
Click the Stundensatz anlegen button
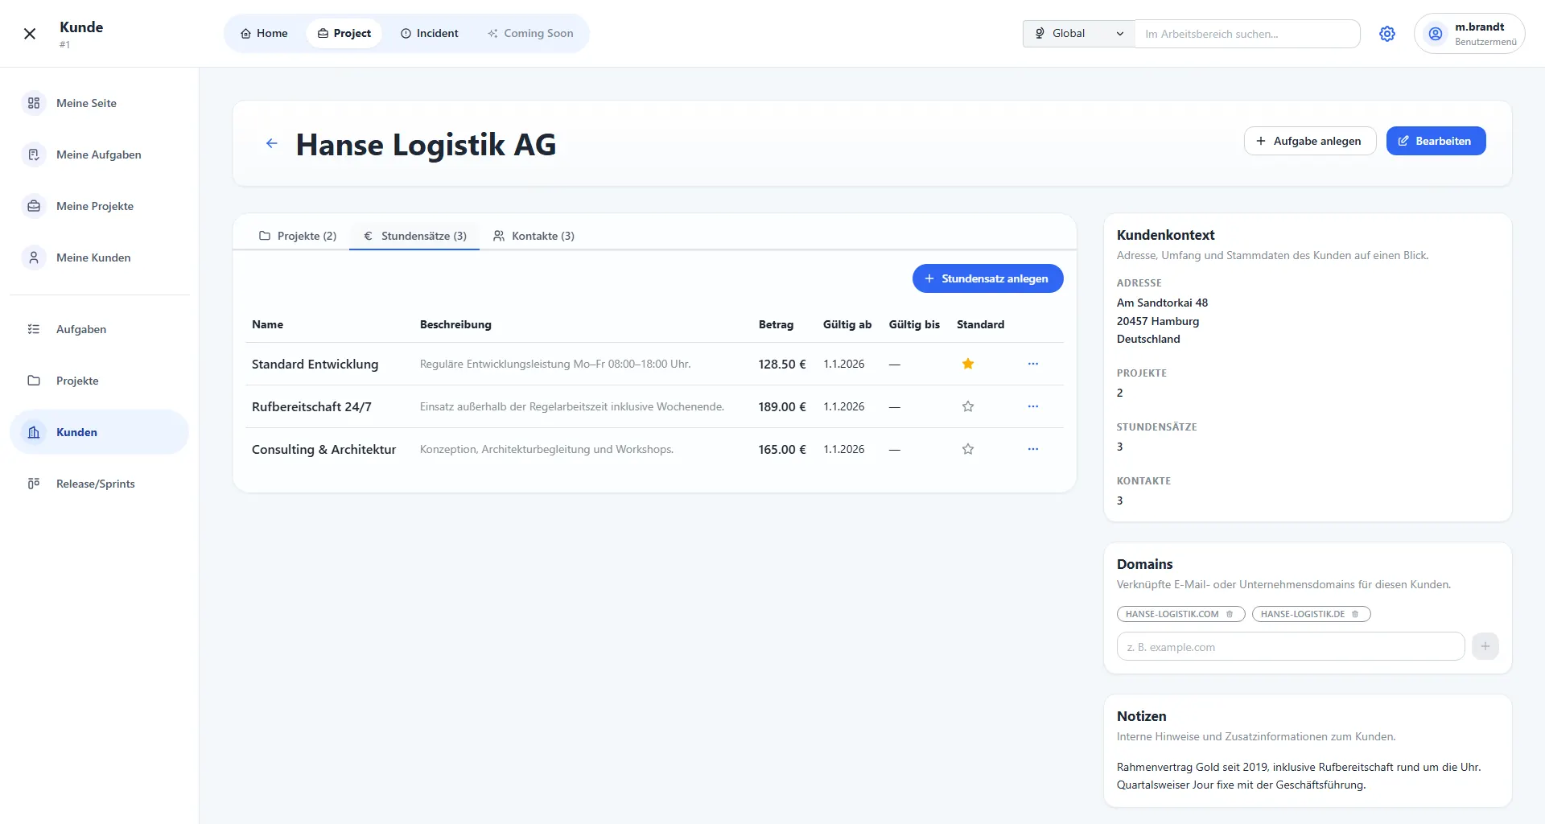[x=987, y=278]
